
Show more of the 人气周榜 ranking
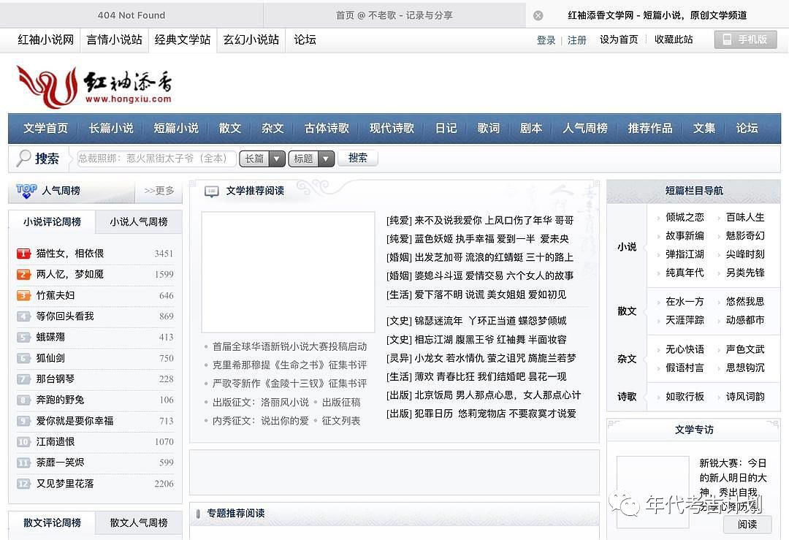(159, 191)
